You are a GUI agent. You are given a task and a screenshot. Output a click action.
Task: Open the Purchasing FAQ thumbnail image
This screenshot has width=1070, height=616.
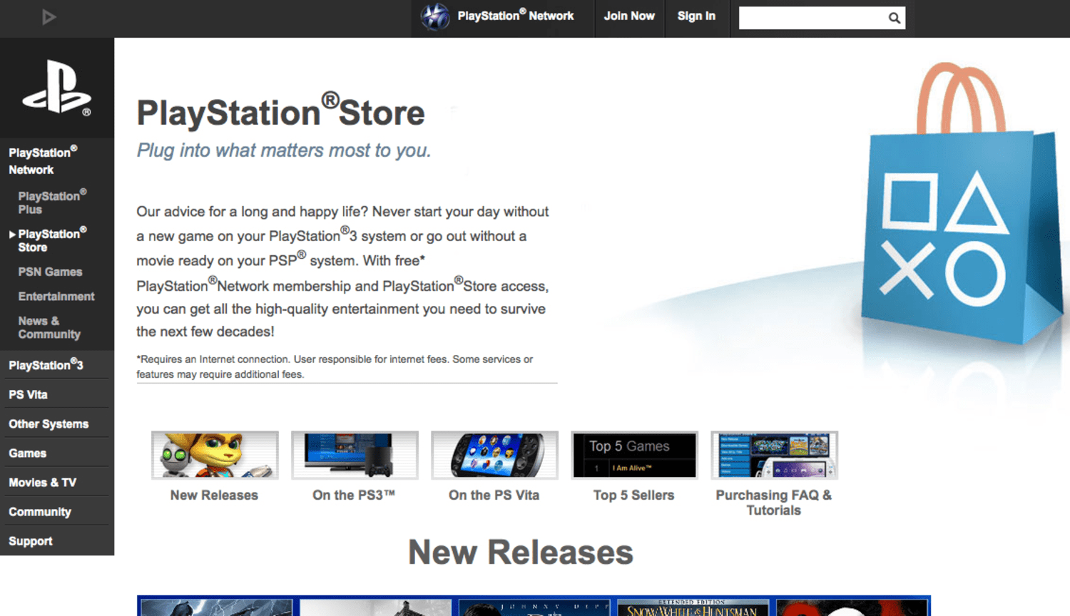pos(774,455)
